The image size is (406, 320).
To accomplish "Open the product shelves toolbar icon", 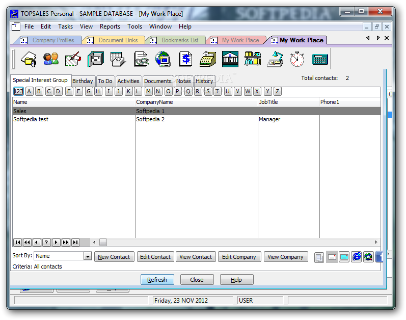I will pyautogui.click(x=253, y=59).
